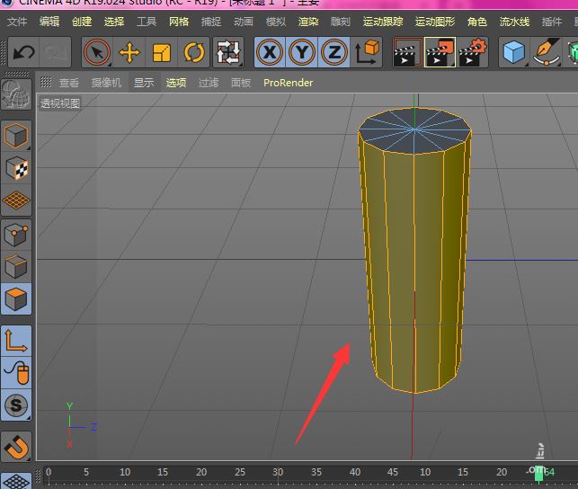Switch to Polygons mode in left sidebar
This screenshot has width=578, height=489.
[x=16, y=298]
